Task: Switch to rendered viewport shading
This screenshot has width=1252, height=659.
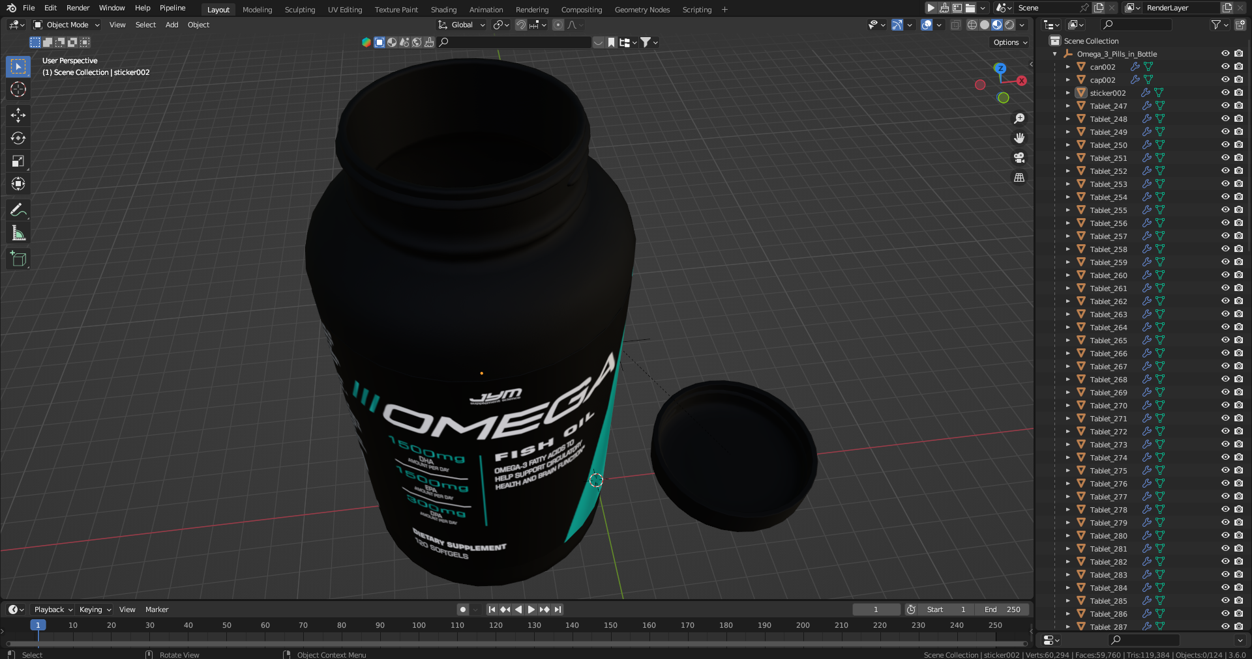Action: coord(1009,25)
